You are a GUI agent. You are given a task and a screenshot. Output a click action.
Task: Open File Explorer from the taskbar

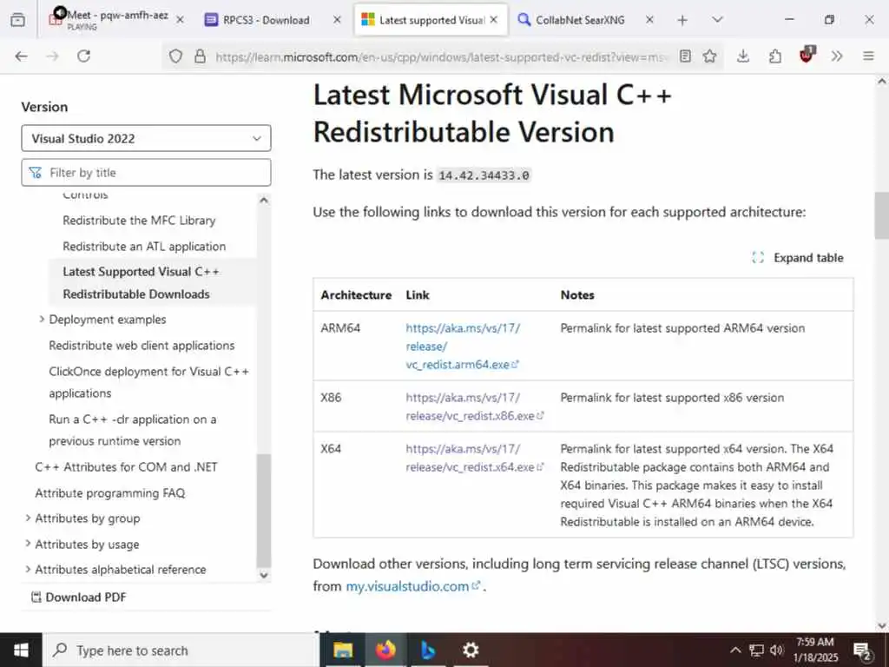tap(342, 650)
